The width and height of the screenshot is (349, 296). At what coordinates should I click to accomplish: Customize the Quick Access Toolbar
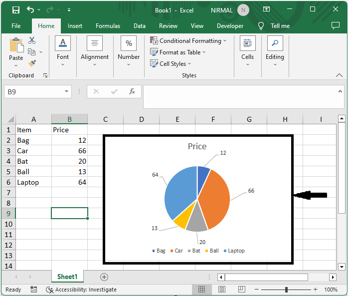[69, 10]
